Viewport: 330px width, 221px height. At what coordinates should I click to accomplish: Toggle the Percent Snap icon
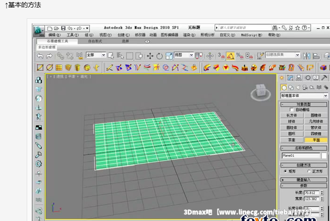[240, 56]
